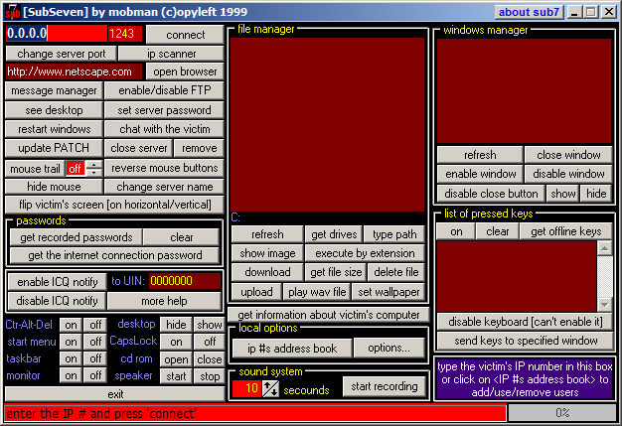
Task: Turn taskbar on
Action: coord(70,359)
